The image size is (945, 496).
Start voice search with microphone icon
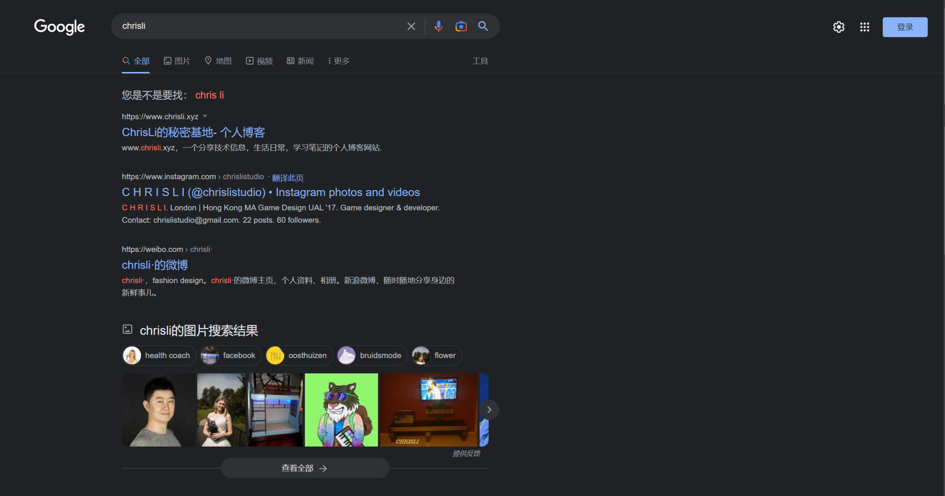click(438, 26)
